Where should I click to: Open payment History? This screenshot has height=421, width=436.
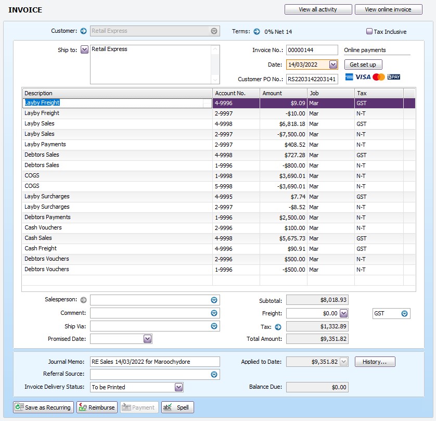(x=375, y=362)
